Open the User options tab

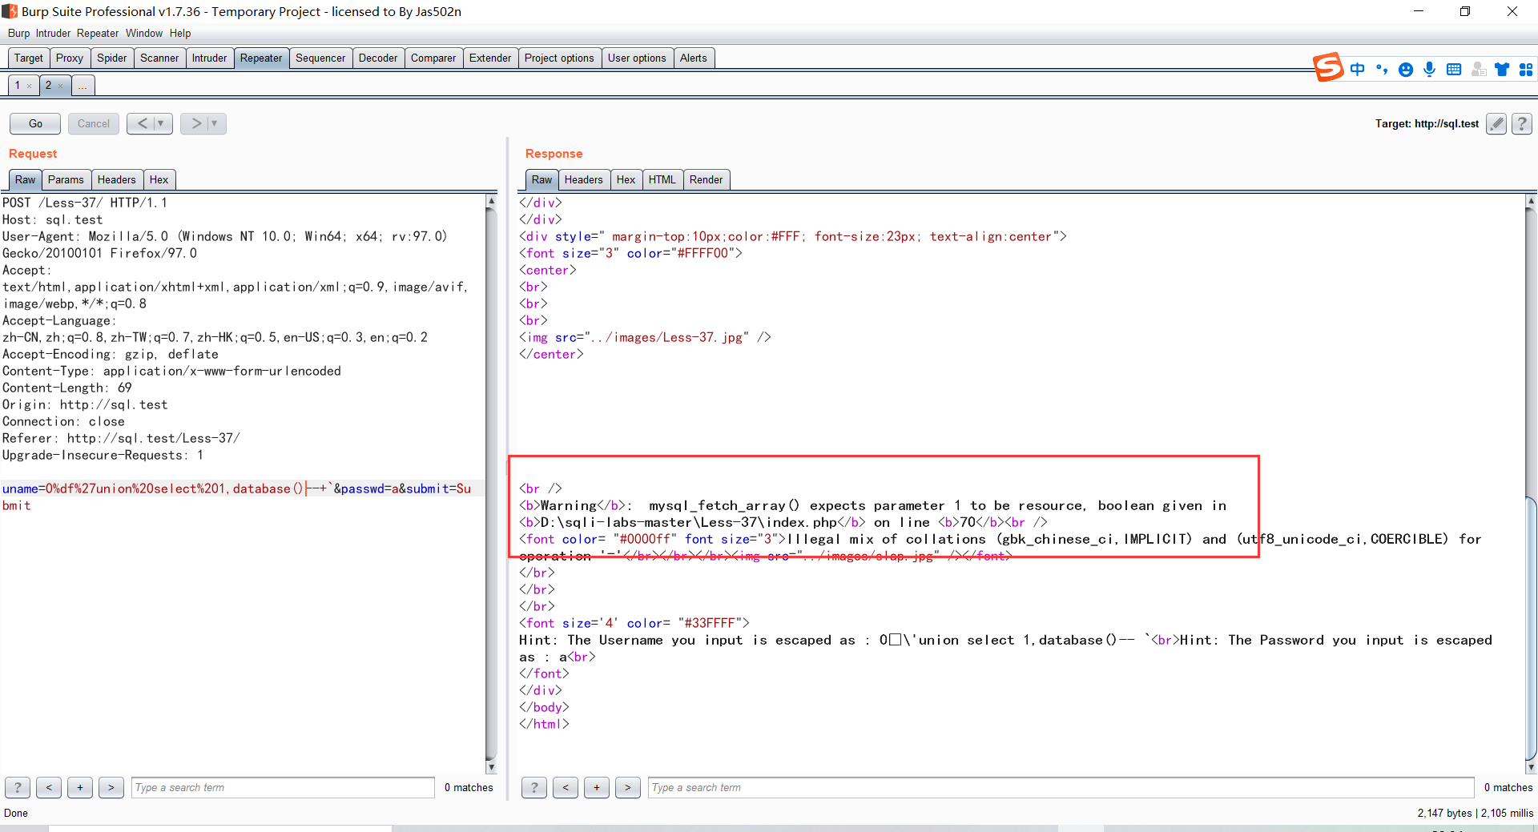point(637,58)
